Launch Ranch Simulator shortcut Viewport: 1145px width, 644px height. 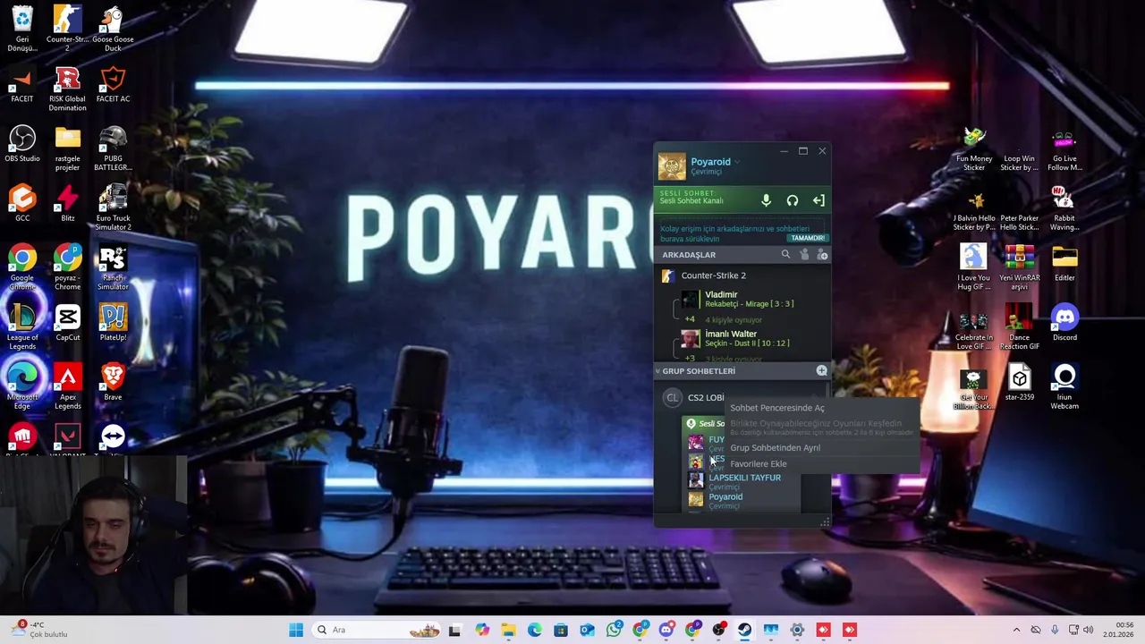(113, 267)
